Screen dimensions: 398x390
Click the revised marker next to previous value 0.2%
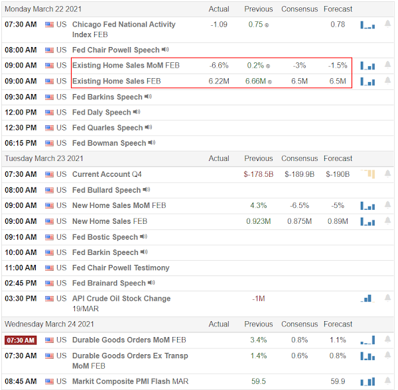[268, 66]
